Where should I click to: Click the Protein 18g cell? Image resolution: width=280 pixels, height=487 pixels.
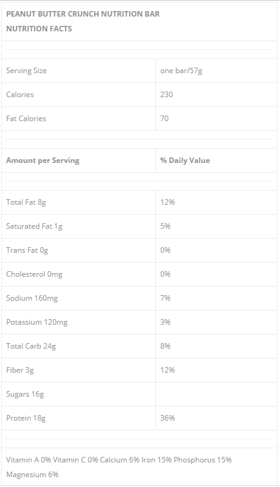coord(79,418)
